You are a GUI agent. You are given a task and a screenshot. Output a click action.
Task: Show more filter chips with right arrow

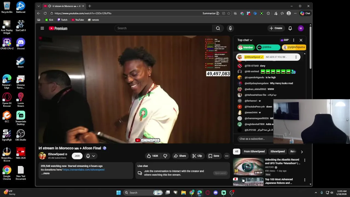tap(302, 152)
